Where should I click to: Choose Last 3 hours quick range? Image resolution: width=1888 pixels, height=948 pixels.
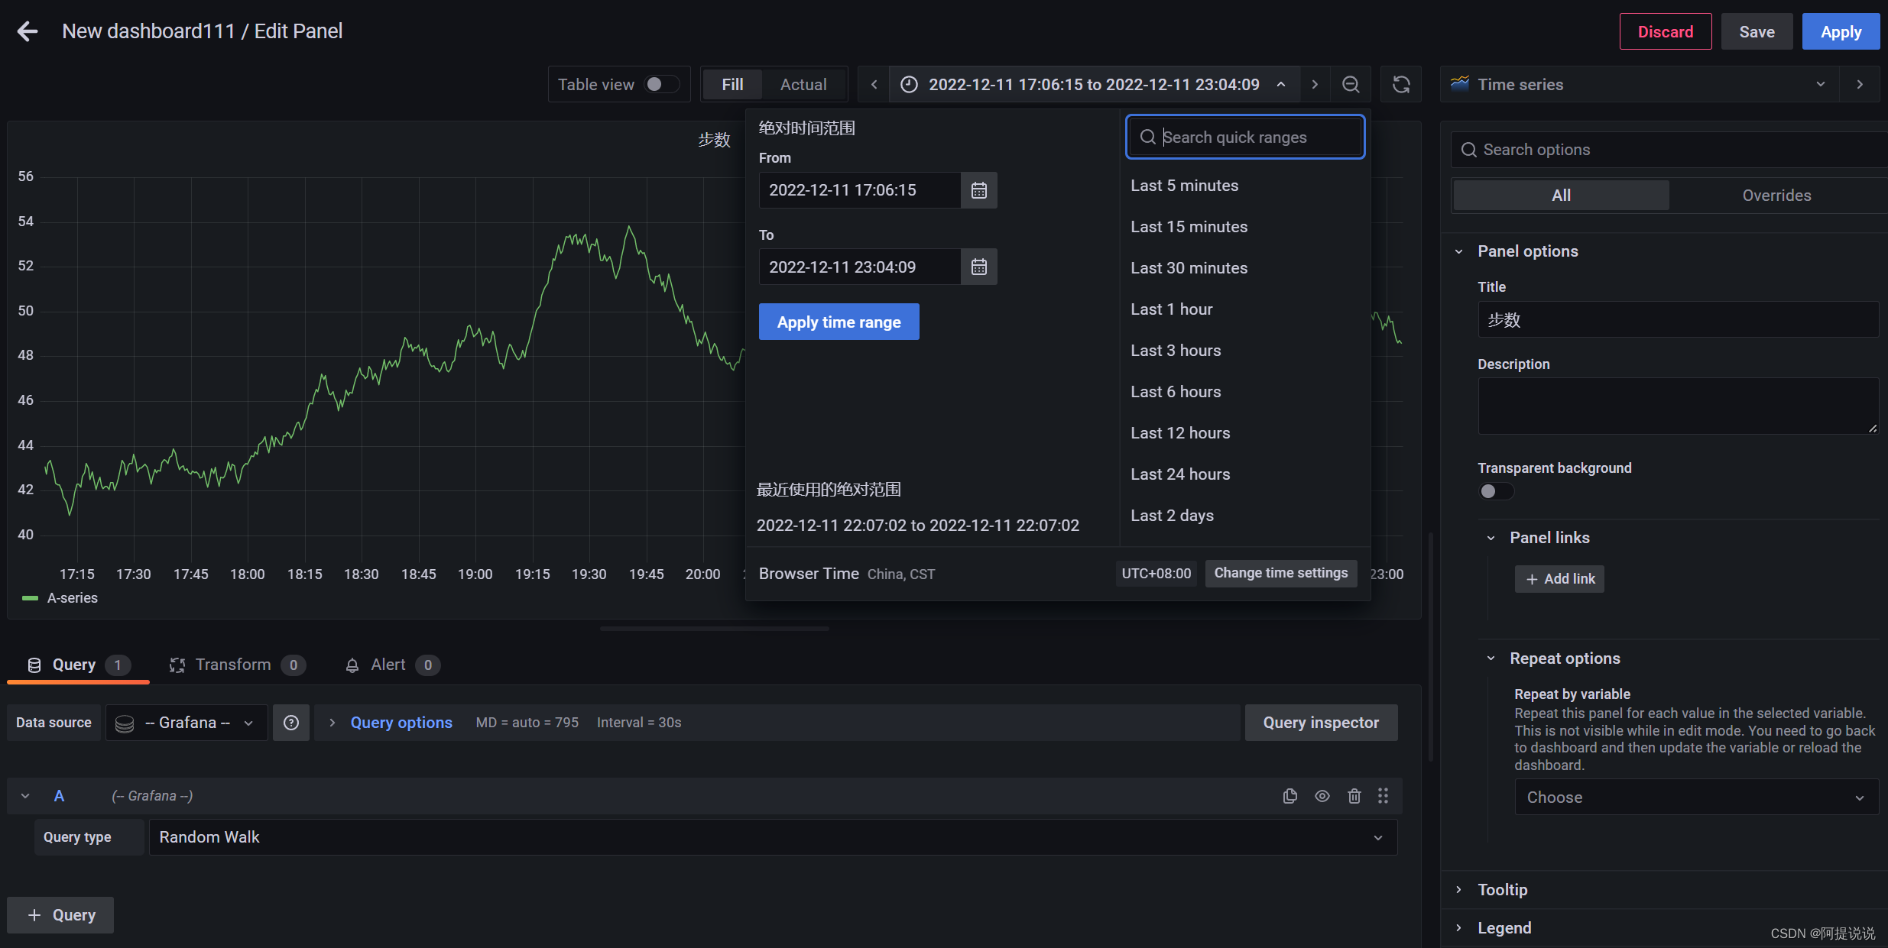[1176, 351]
